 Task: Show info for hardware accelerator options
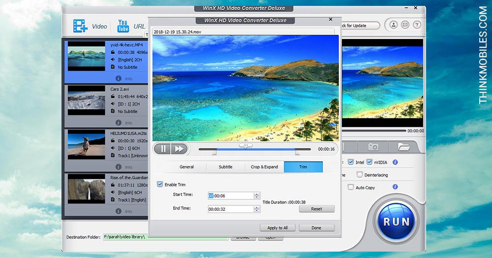tap(395, 162)
